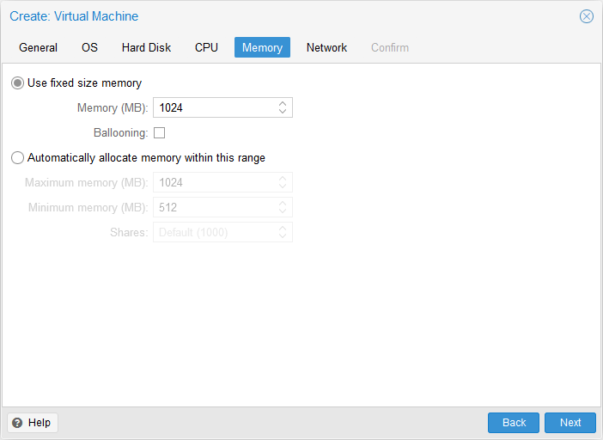Select Automatically allocate memory within range
Image resolution: width=603 pixels, height=440 pixels.
[17, 158]
